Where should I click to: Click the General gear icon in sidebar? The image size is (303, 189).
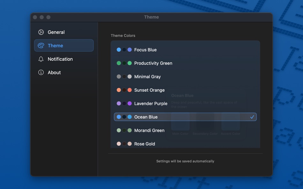[41, 32]
